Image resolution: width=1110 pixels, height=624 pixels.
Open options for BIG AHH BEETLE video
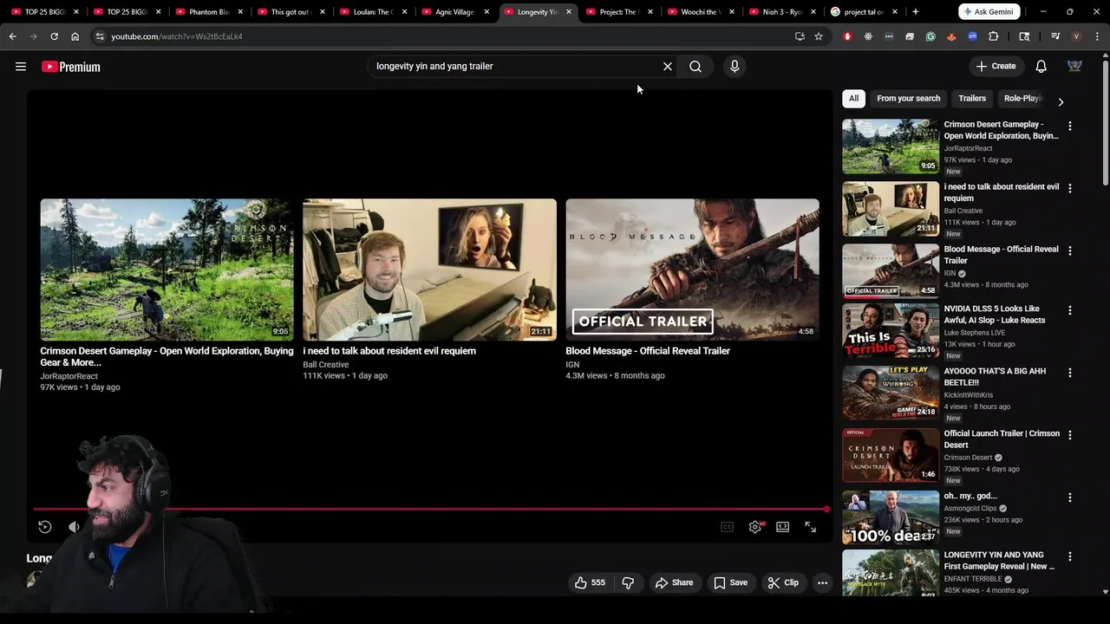click(1070, 373)
